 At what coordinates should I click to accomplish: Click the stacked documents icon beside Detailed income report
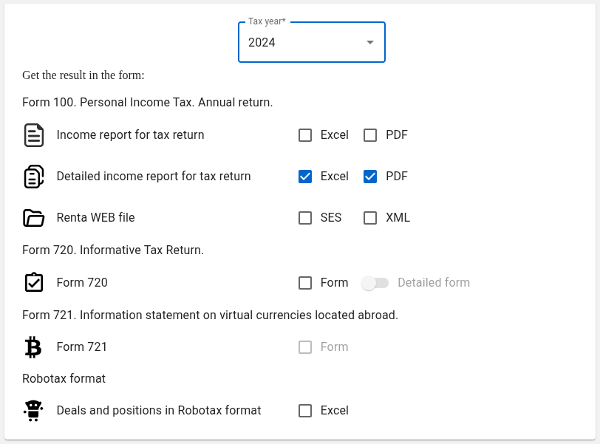point(33,176)
